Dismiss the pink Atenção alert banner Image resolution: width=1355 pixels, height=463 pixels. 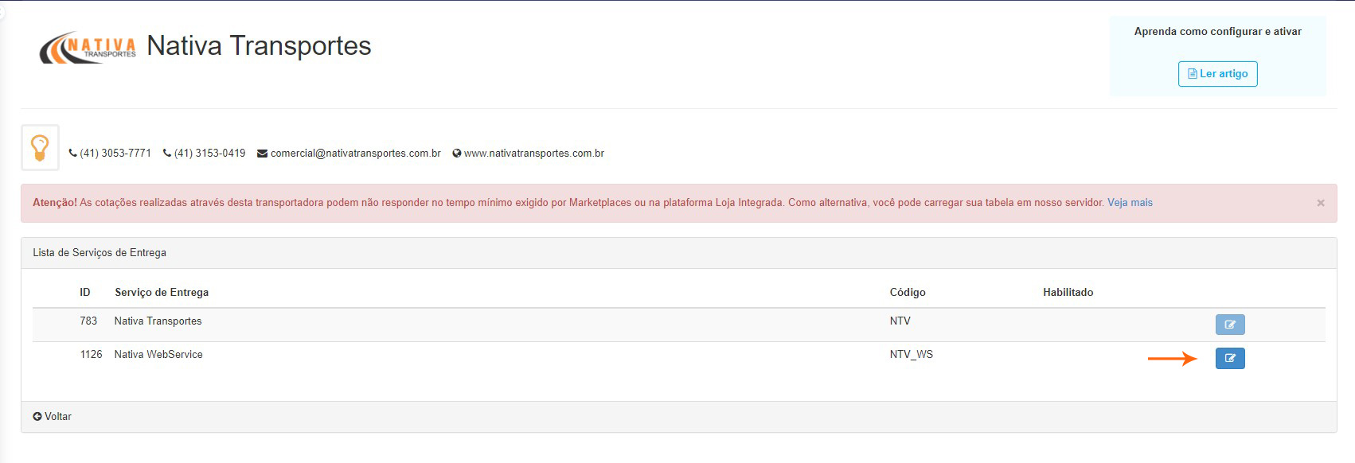pyautogui.click(x=1320, y=203)
